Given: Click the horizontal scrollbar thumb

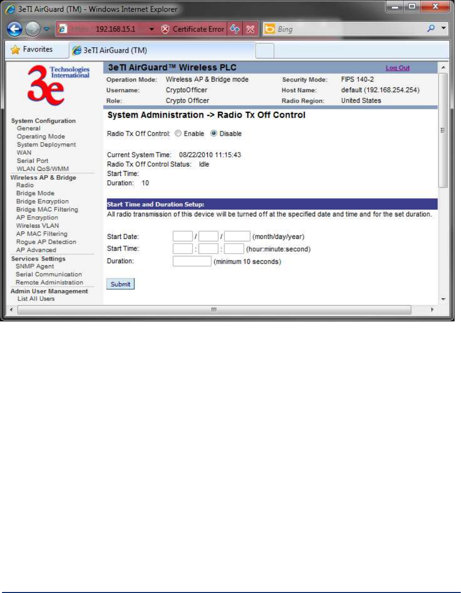Looking at the screenshot, I should 213,310.
